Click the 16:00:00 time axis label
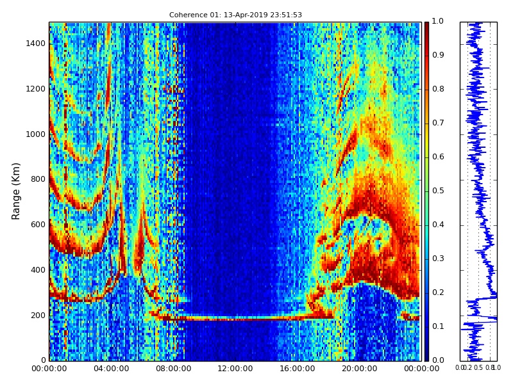This screenshot has width=513, height=384. 298,369
